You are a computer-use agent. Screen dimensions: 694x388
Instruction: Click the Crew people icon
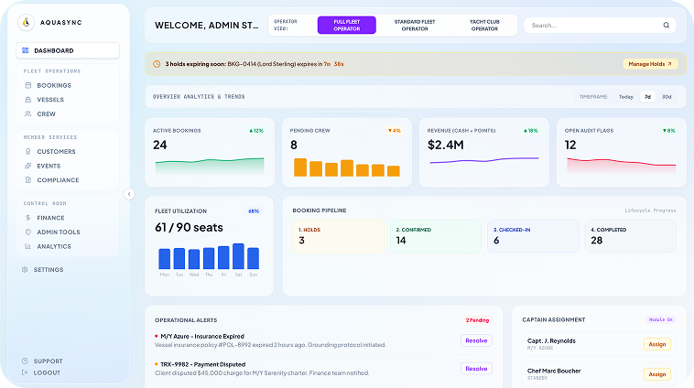27,113
